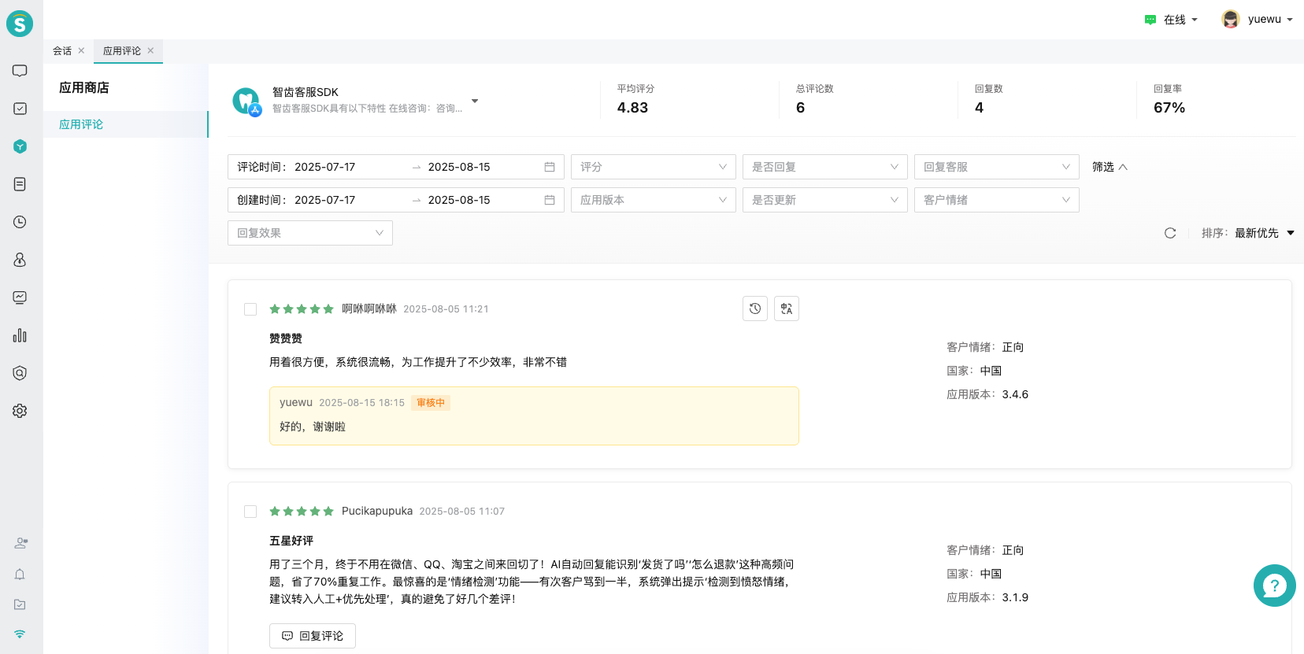Check the box for Pucikapupuka review
Image resolution: width=1304 pixels, height=654 pixels.
tap(250, 512)
